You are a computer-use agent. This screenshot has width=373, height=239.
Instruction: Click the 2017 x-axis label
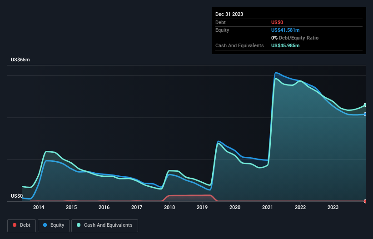(x=137, y=207)
